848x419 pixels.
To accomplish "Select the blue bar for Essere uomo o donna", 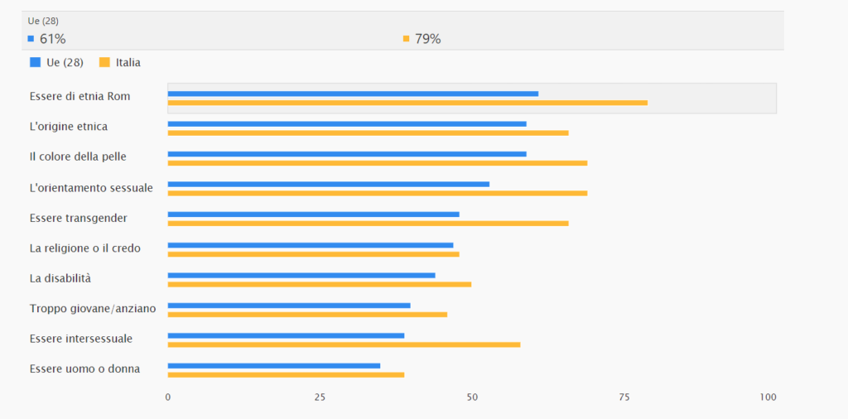I will [x=274, y=365].
